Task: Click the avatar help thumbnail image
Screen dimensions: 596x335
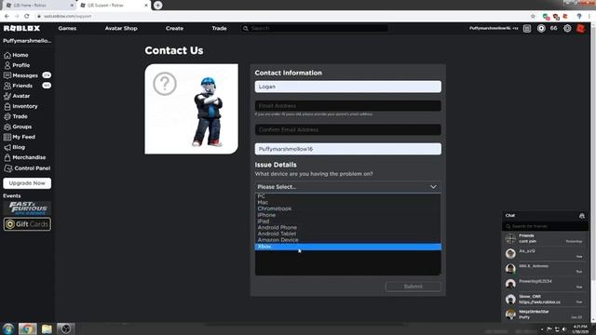Action: [x=192, y=109]
